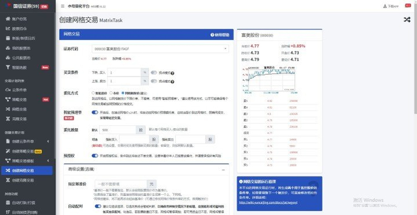417x215 pixels.
Task: Open the 证券代码 stock dropdown
Action: pyautogui.click(x=160, y=49)
